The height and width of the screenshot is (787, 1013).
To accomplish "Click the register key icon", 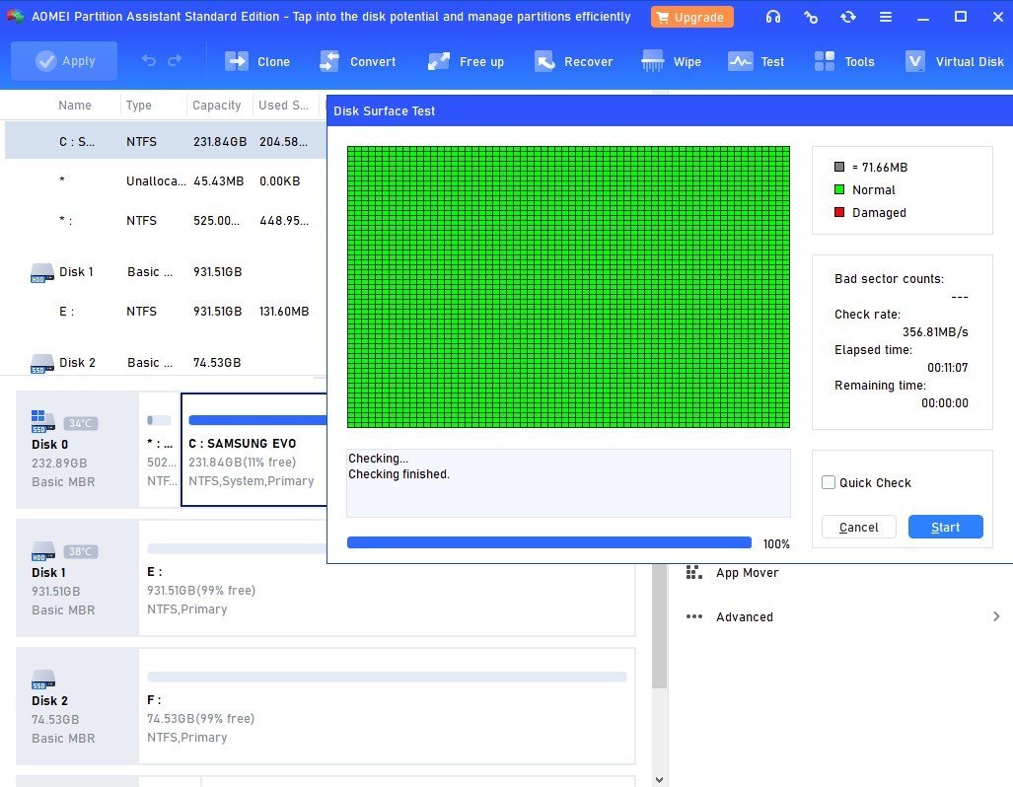I will tap(811, 16).
